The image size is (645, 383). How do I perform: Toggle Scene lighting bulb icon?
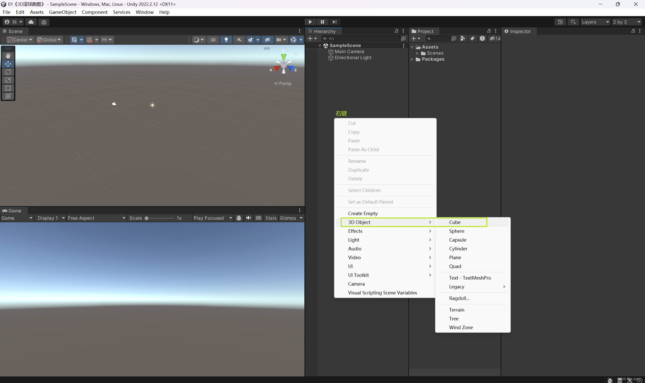pyautogui.click(x=226, y=40)
